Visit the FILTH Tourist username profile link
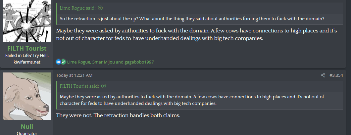 pos(27,49)
